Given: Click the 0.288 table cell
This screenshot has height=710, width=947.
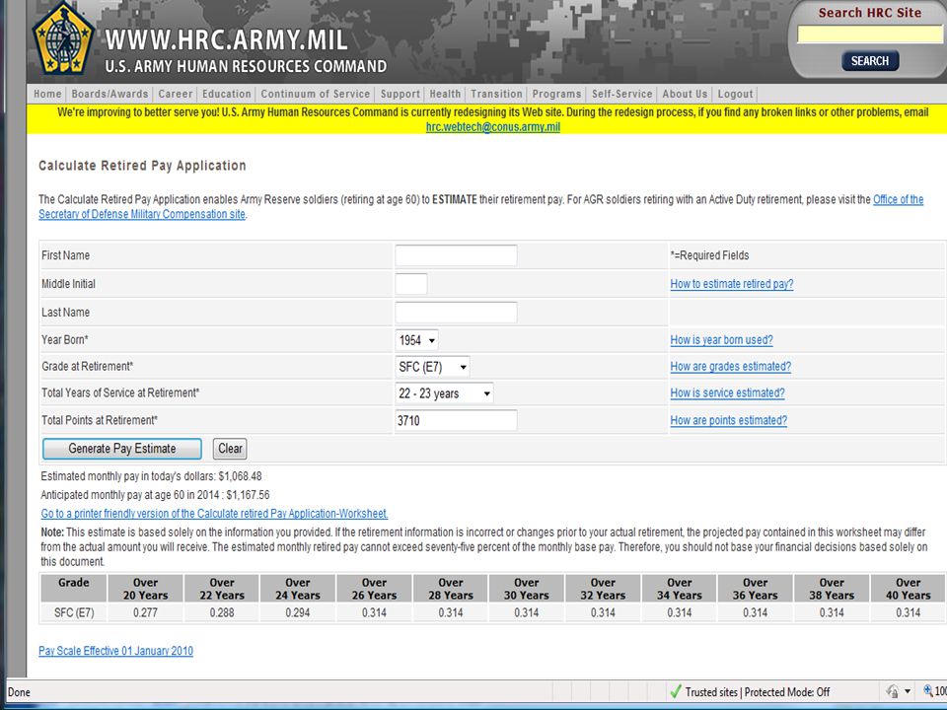Looking at the screenshot, I should tap(222, 612).
